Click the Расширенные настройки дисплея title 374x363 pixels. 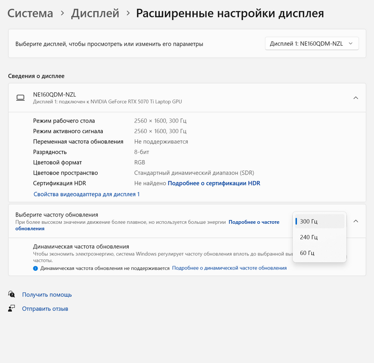pos(230,13)
